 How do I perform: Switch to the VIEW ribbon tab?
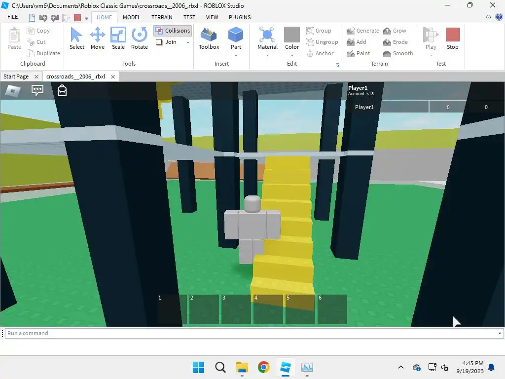tap(212, 17)
